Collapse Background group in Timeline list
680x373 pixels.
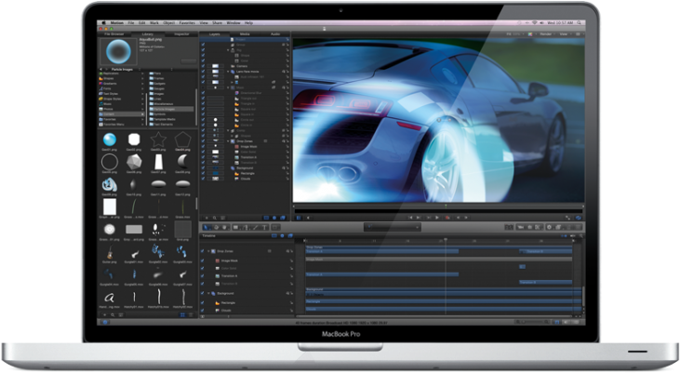click(208, 293)
